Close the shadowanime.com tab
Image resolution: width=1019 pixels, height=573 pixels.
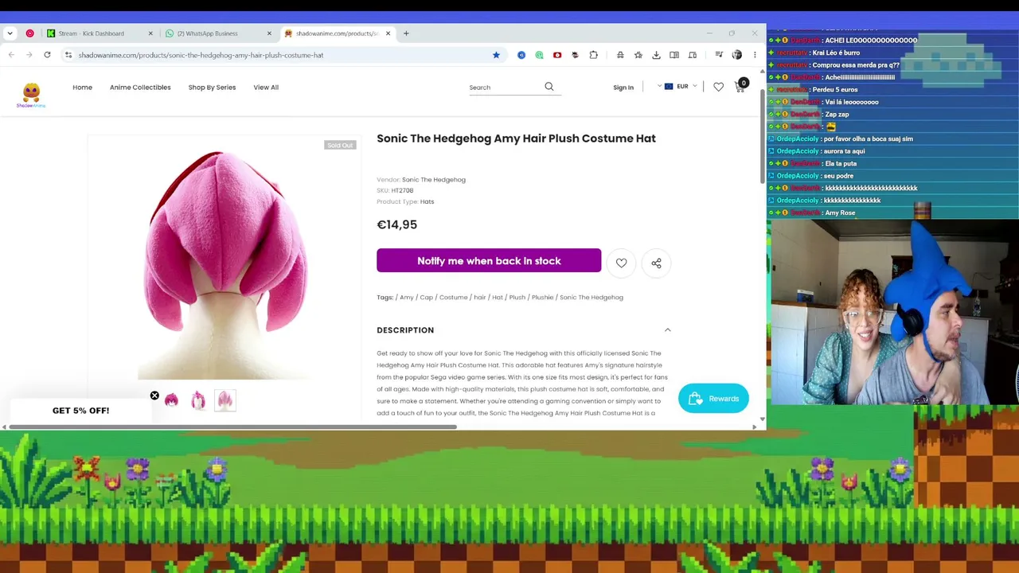(388, 33)
